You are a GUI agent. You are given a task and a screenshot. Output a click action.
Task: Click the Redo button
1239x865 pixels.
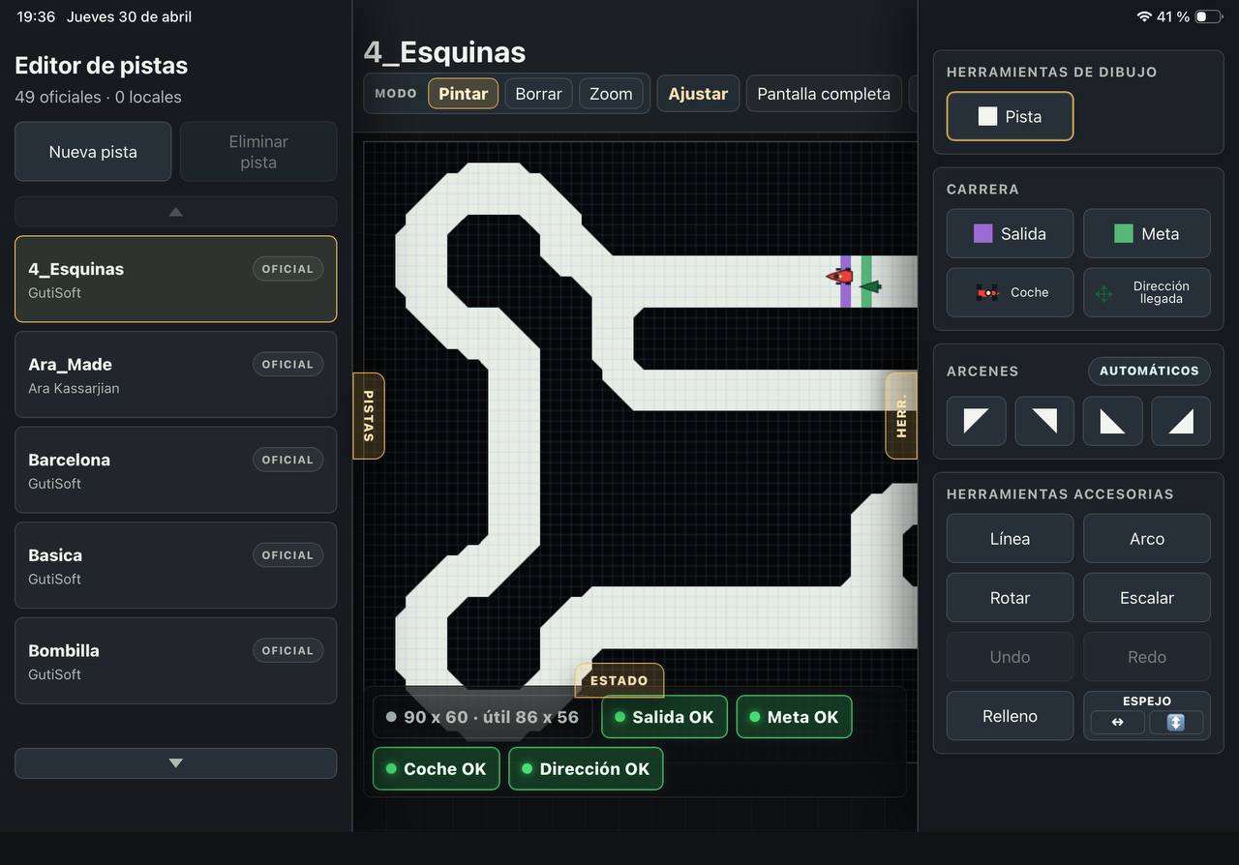pyautogui.click(x=1147, y=657)
